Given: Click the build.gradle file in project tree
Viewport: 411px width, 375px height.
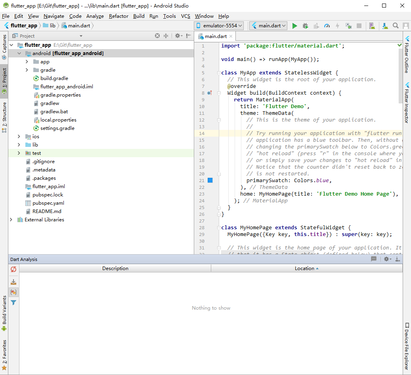Looking at the screenshot, I should click(x=54, y=78).
